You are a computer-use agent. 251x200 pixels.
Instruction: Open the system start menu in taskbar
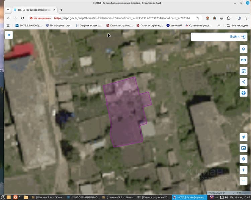(3, 197)
